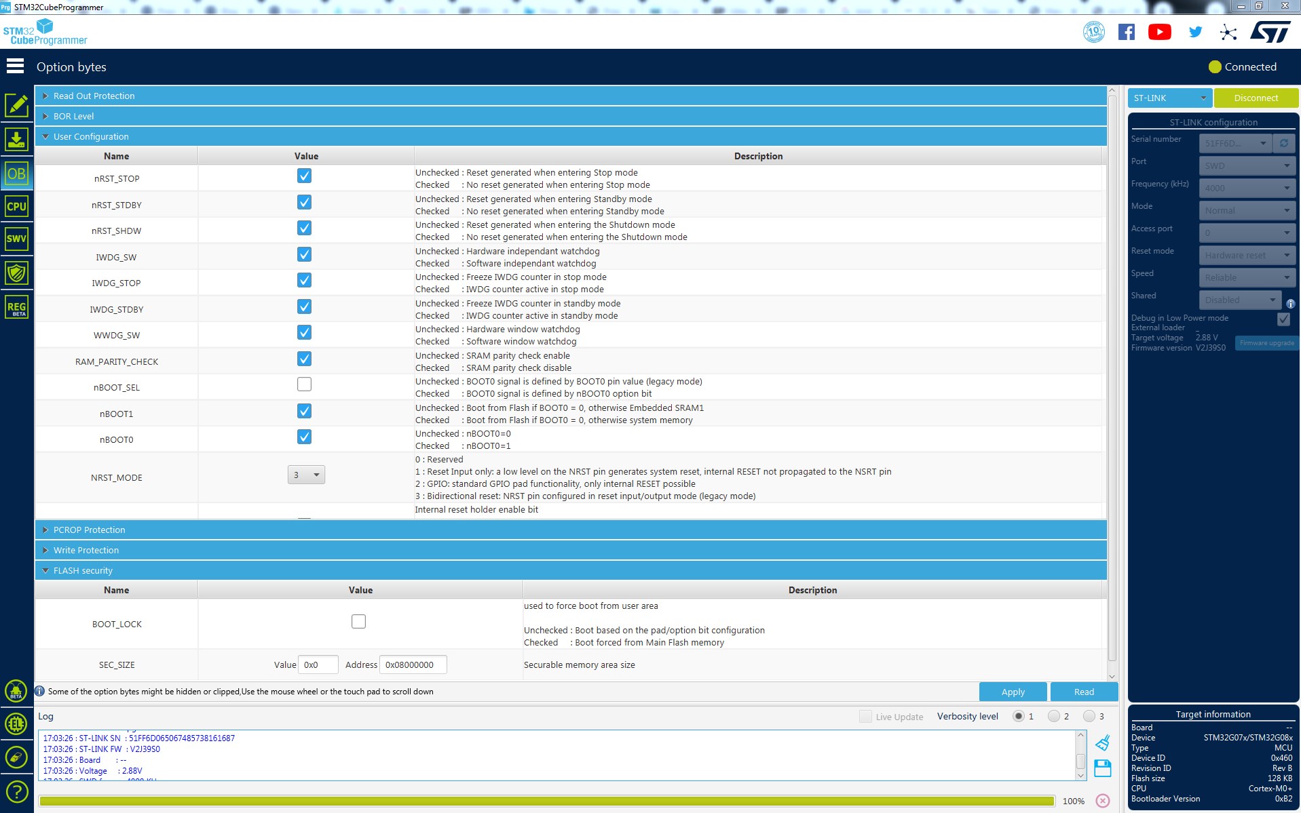Click the green Disconnect button

[x=1256, y=98]
